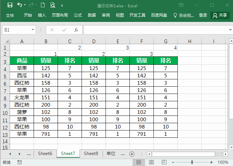Click cell 西瓜 in column A
This screenshot has height=166, width=233.
tap(22, 76)
